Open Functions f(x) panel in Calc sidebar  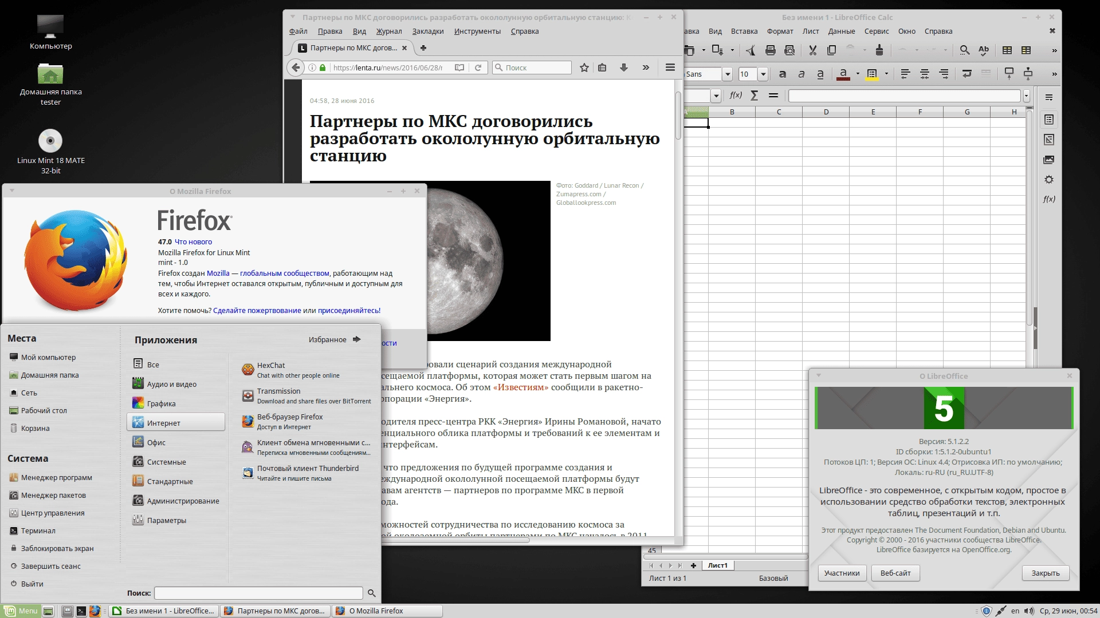tap(1049, 199)
